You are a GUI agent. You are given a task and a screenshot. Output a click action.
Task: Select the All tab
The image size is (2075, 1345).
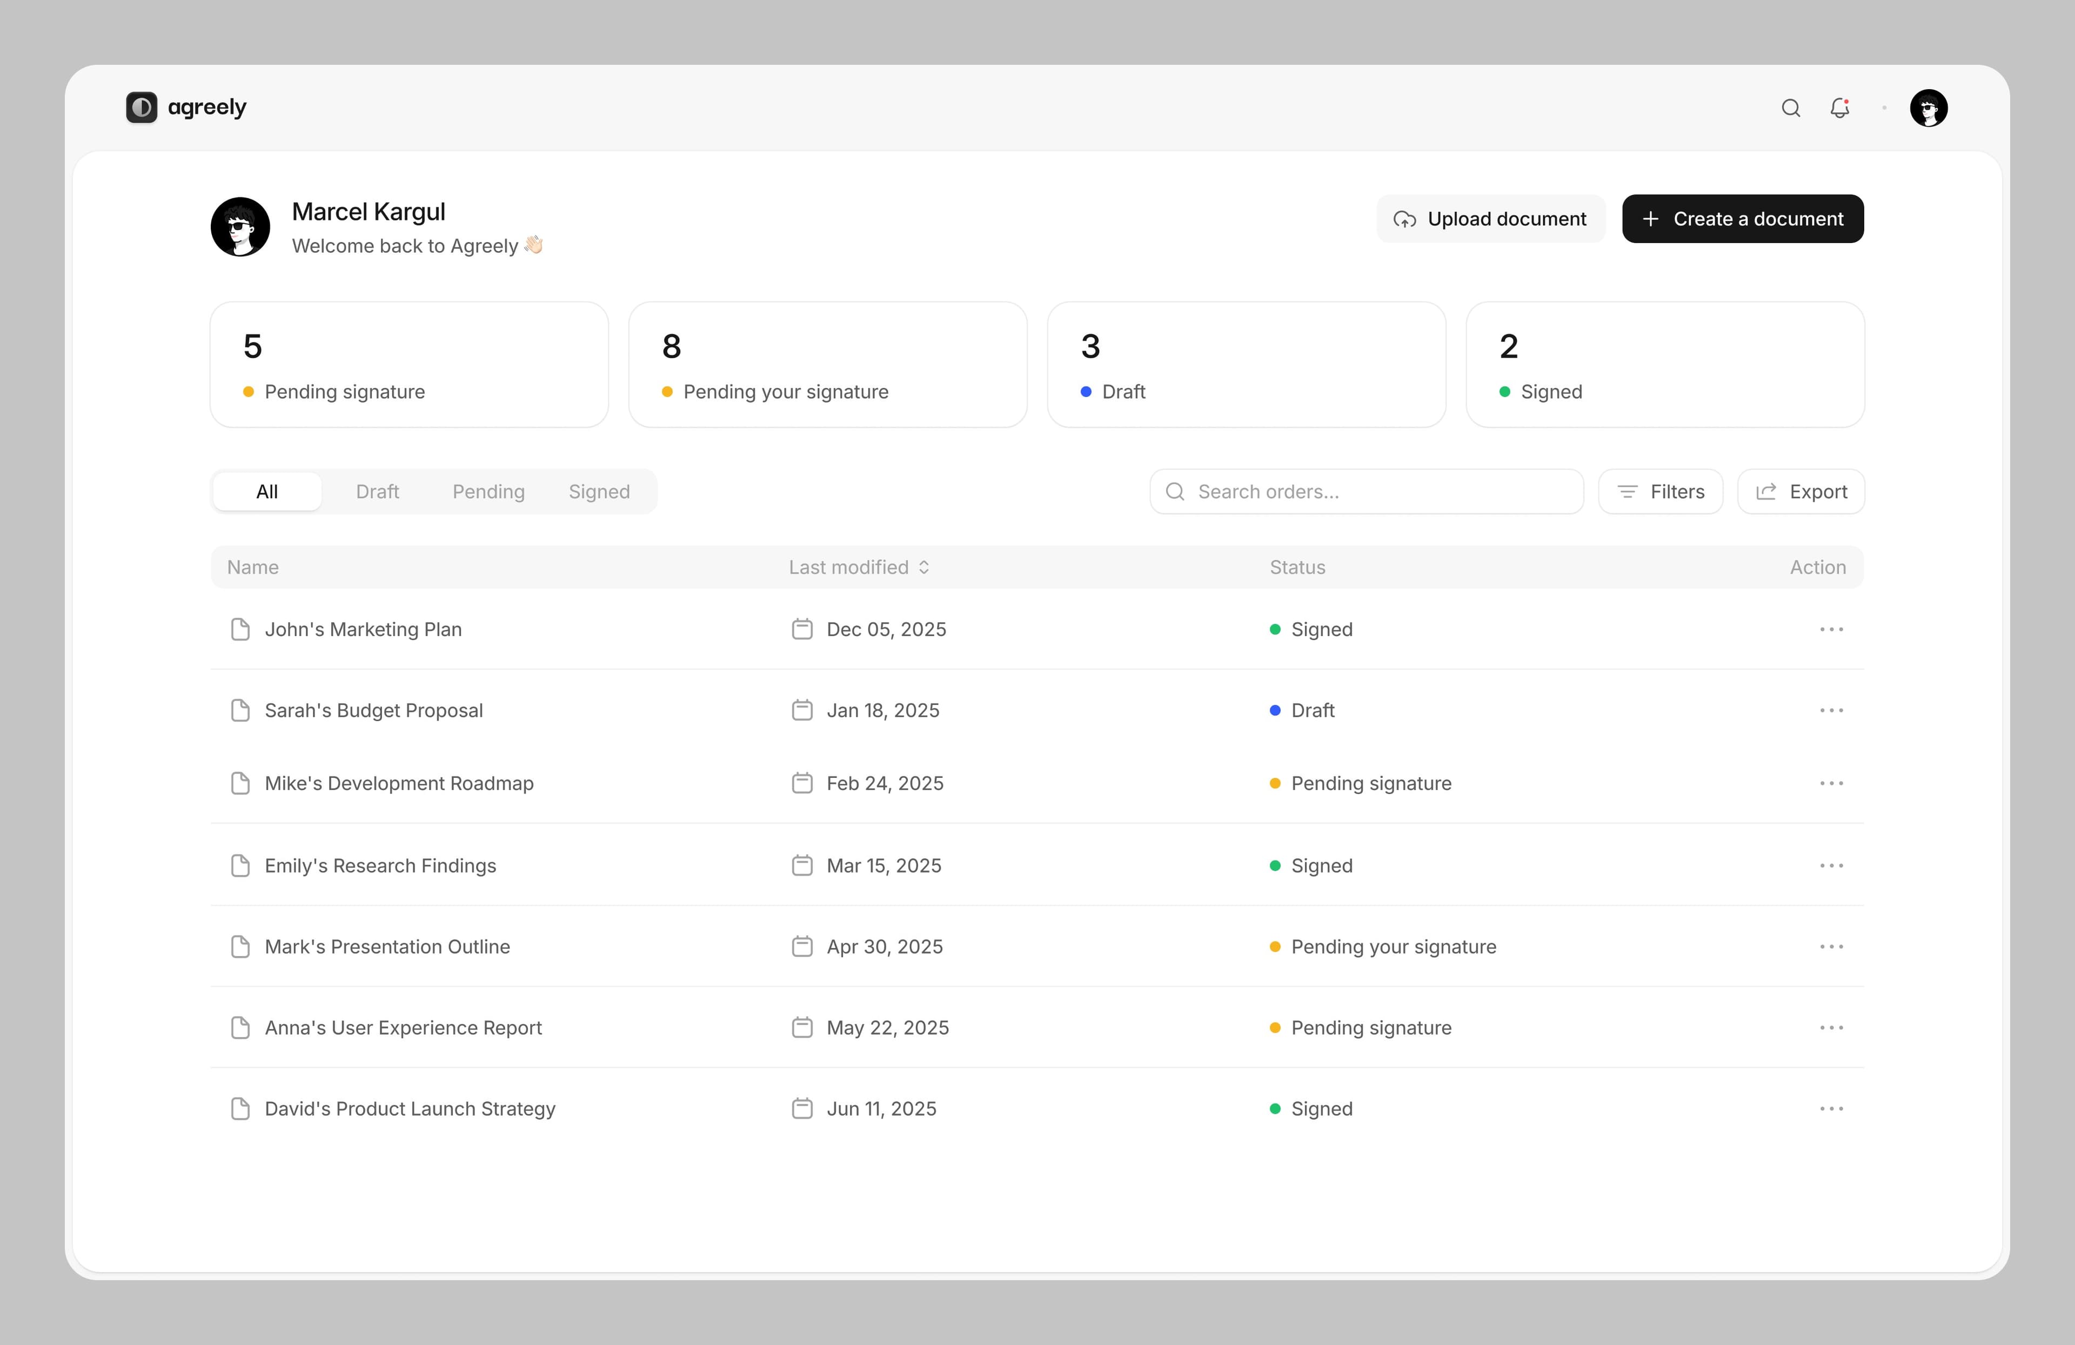[267, 492]
